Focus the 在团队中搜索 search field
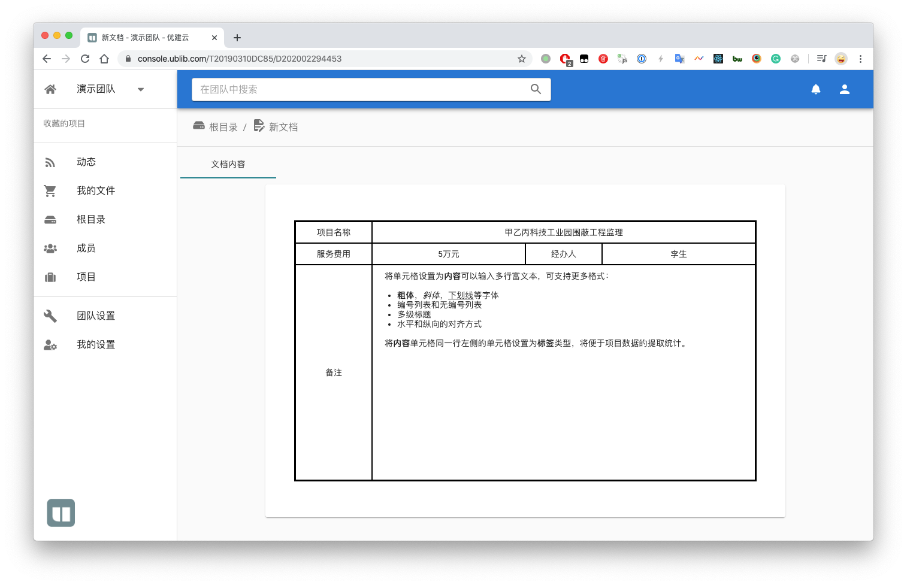The width and height of the screenshot is (907, 585). (x=359, y=89)
